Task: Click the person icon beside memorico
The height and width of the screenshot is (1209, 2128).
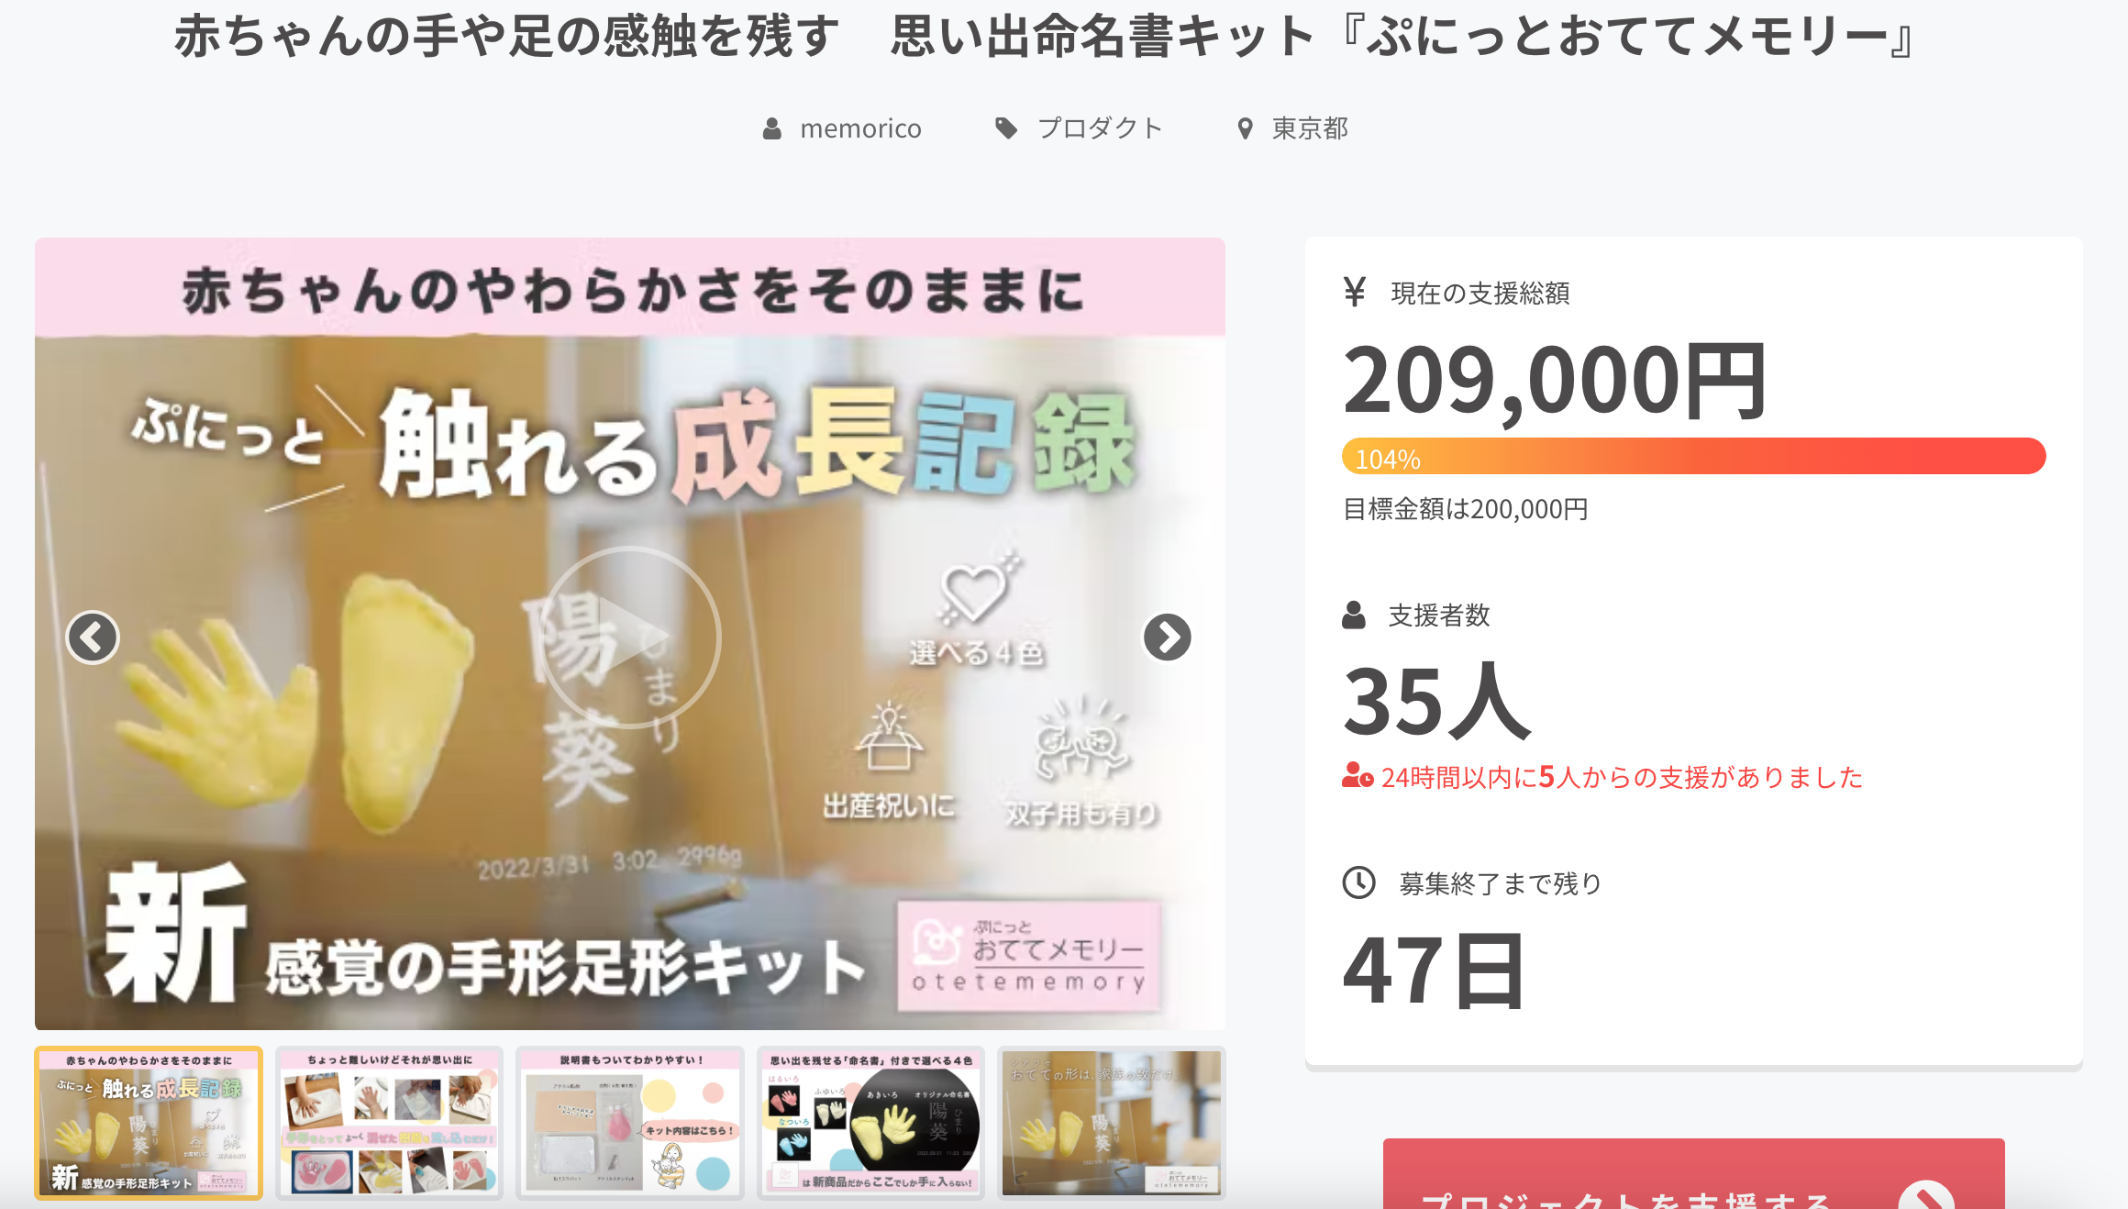Action: (x=772, y=128)
